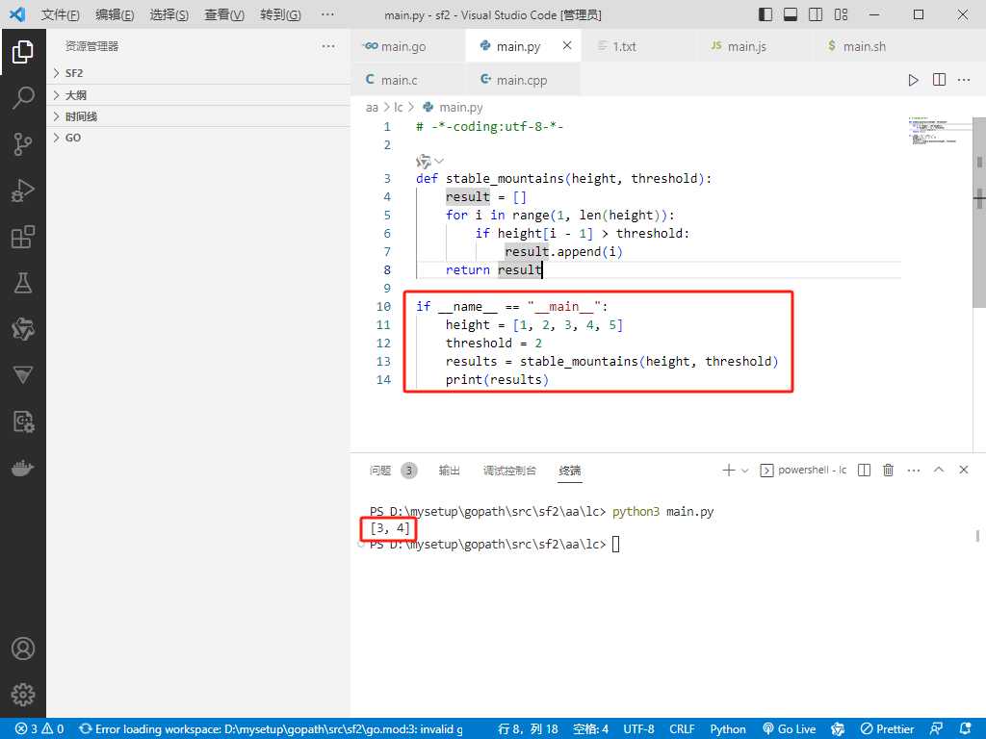
Task: Open the 问题 problems panel tab
Action: [393, 470]
